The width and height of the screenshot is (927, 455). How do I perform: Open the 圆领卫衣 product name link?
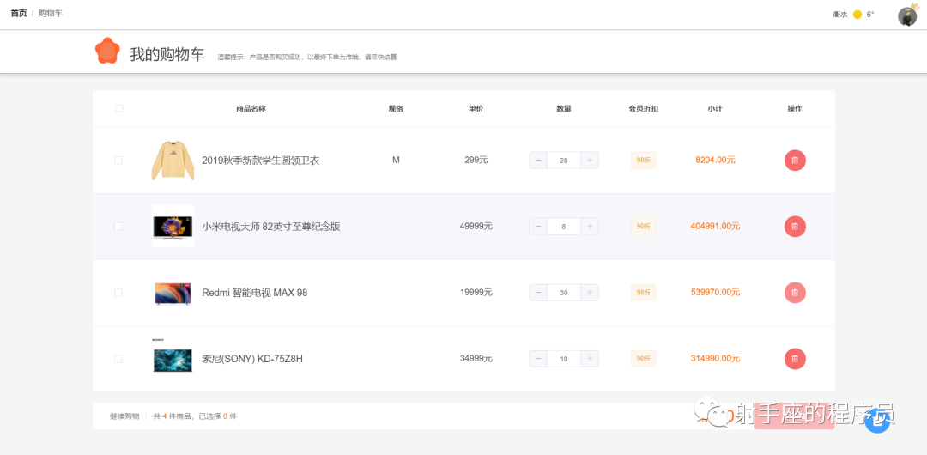[261, 161]
